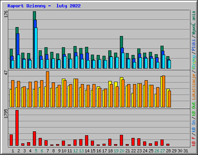Screen dimensions: 198x155
Task: Click the '176' axis value of the top chart
Action: pyautogui.click(x=6, y=14)
